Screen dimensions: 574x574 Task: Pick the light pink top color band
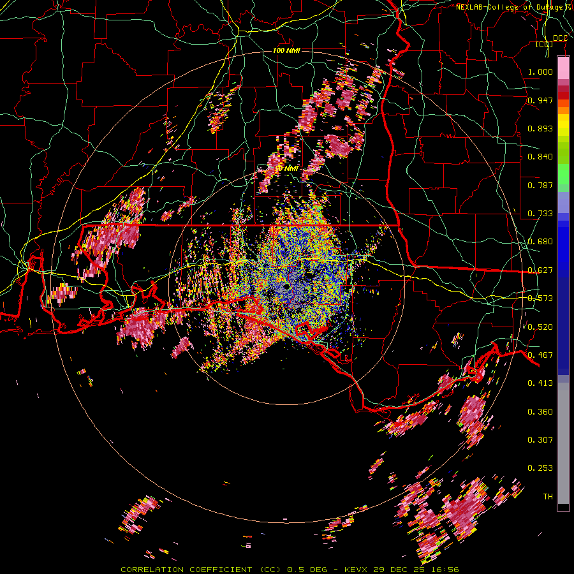(x=563, y=68)
